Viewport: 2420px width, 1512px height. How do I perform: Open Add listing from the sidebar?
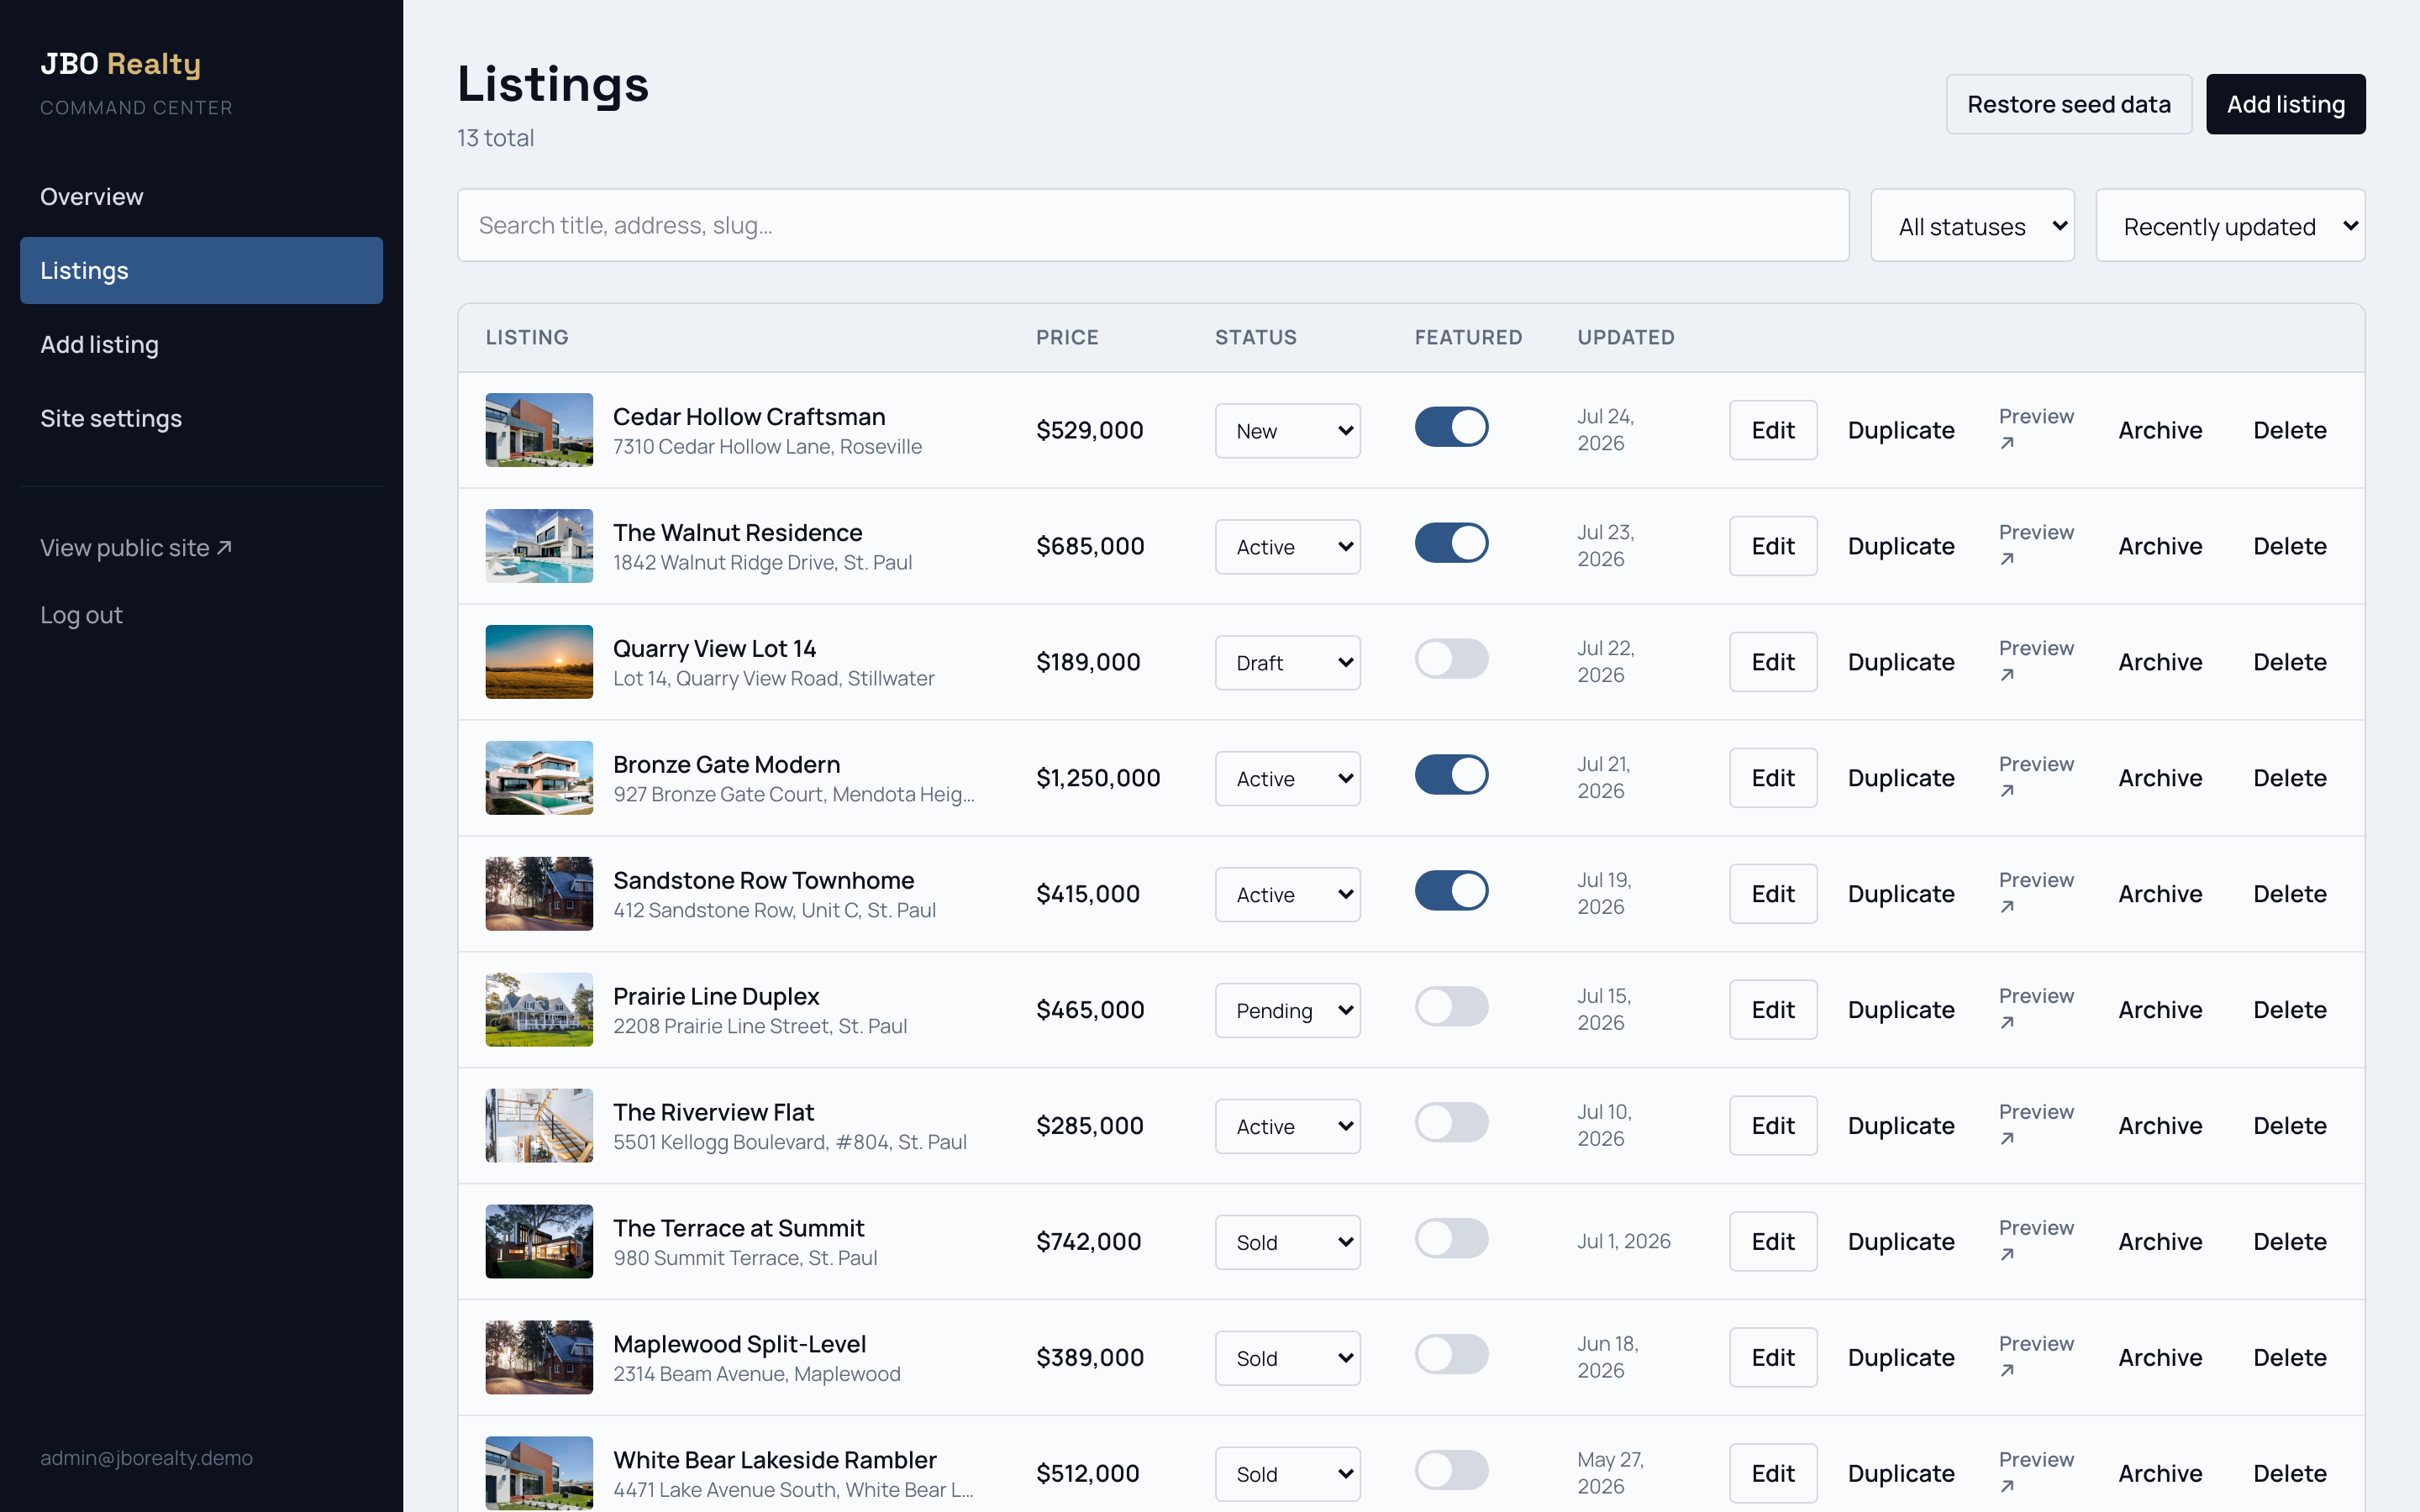(x=201, y=345)
